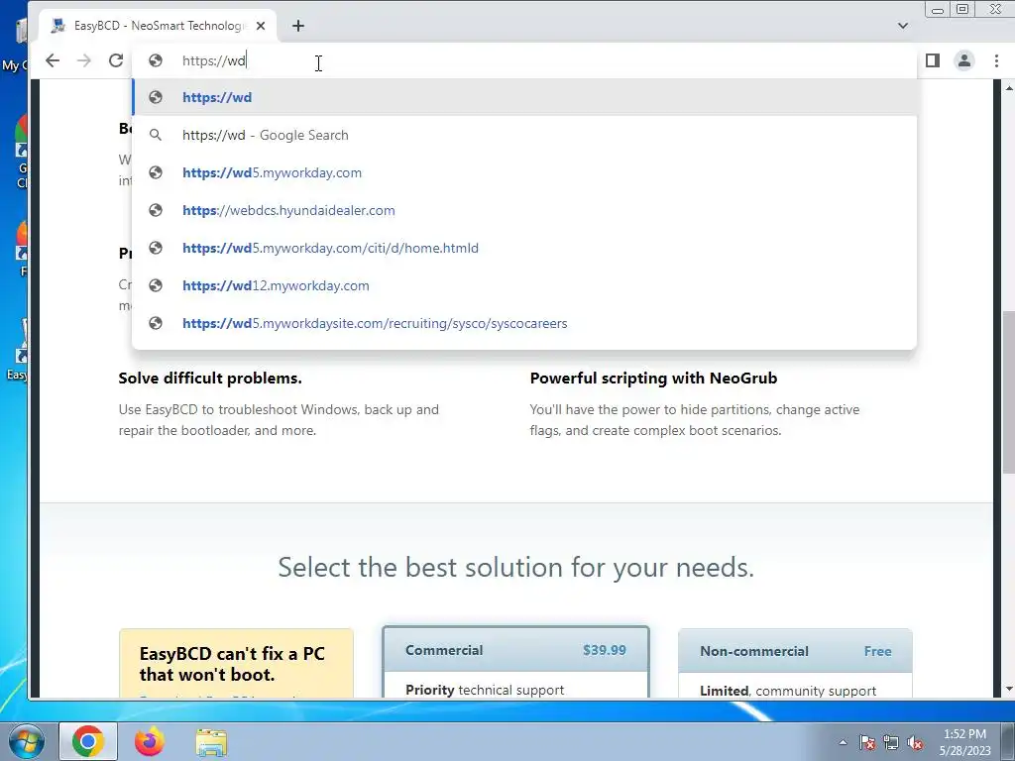Click the "Select the best solution for your needs." heading

click(515, 568)
